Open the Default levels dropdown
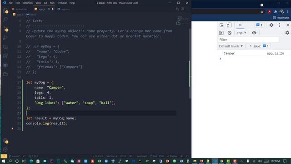291x164 pixels. pos(231,46)
